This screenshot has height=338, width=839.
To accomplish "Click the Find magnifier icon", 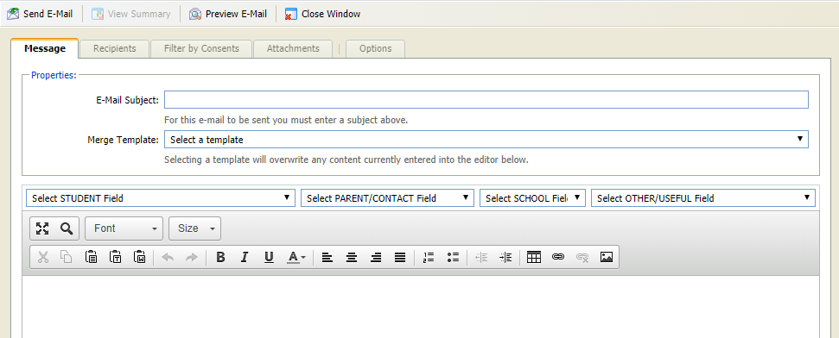I will pyautogui.click(x=67, y=228).
